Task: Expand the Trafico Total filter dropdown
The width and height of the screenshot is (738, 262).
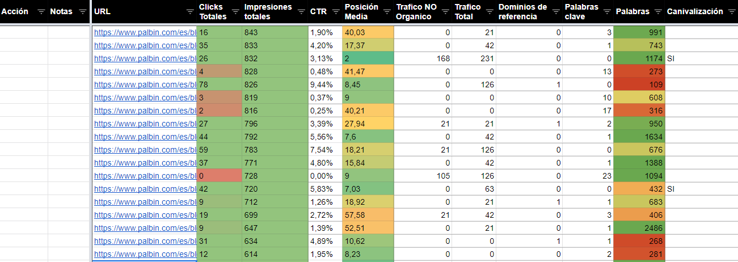Action: click(x=490, y=12)
